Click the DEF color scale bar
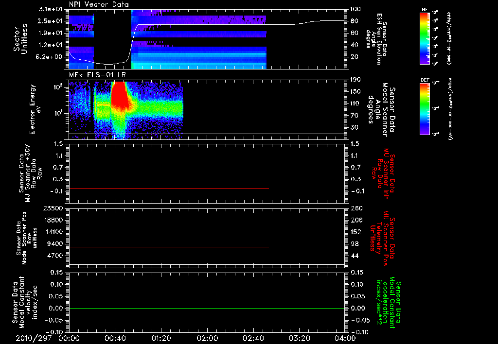 (425, 109)
